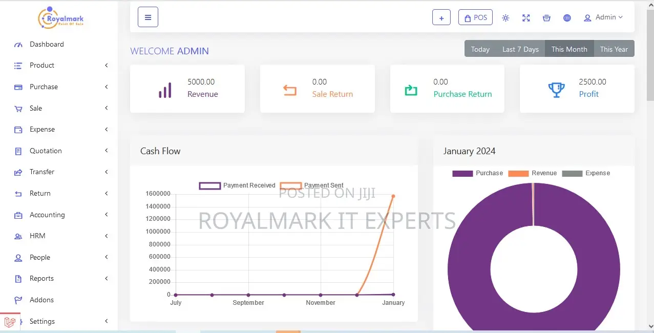654x333 pixels.
Task: Click the Product list icon in sidebar
Action: tap(18, 66)
